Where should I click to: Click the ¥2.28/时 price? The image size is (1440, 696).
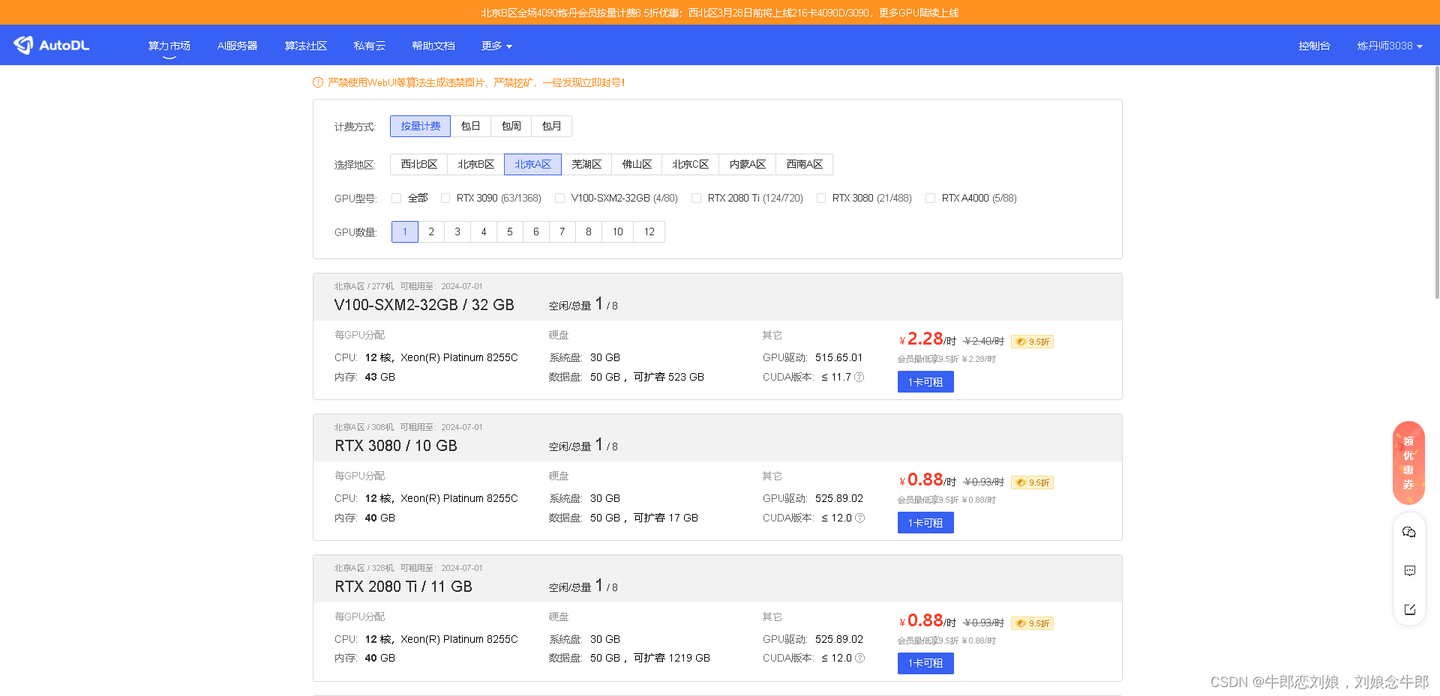928,339
